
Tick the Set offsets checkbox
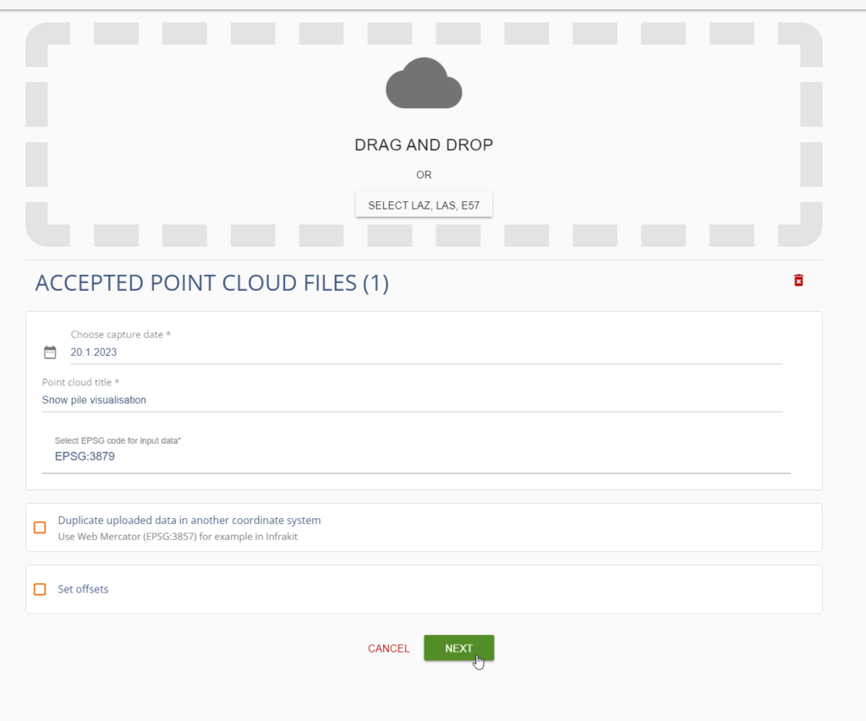coord(40,590)
